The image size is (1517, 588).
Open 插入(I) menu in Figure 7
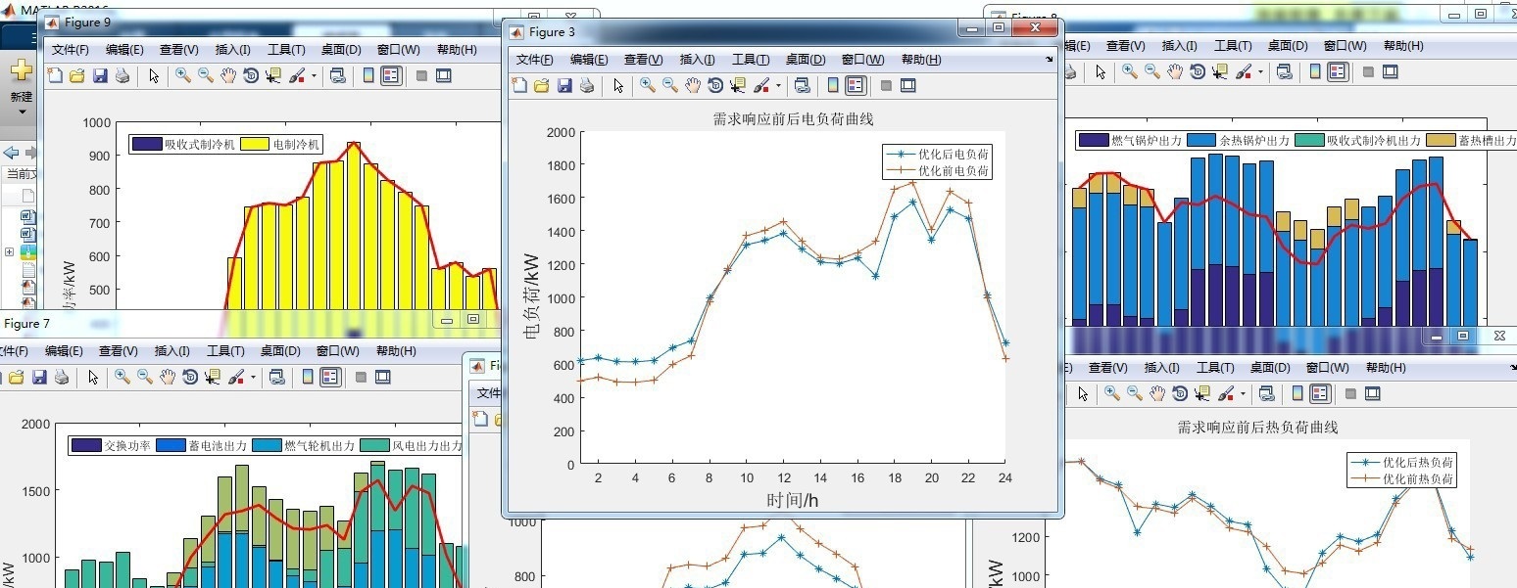click(171, 350)
